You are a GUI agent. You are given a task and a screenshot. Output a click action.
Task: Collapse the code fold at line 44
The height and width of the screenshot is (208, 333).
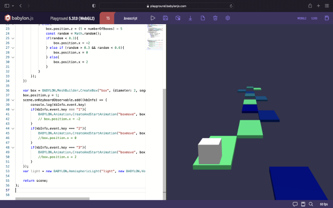pyautogui.click(x=14, y=128)
